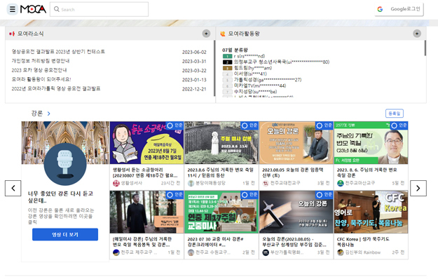Open 주님의 거룩한 변모 축일 green thumbnail
Viewport: 438px width, 279px height.
[x=371, y=143]
